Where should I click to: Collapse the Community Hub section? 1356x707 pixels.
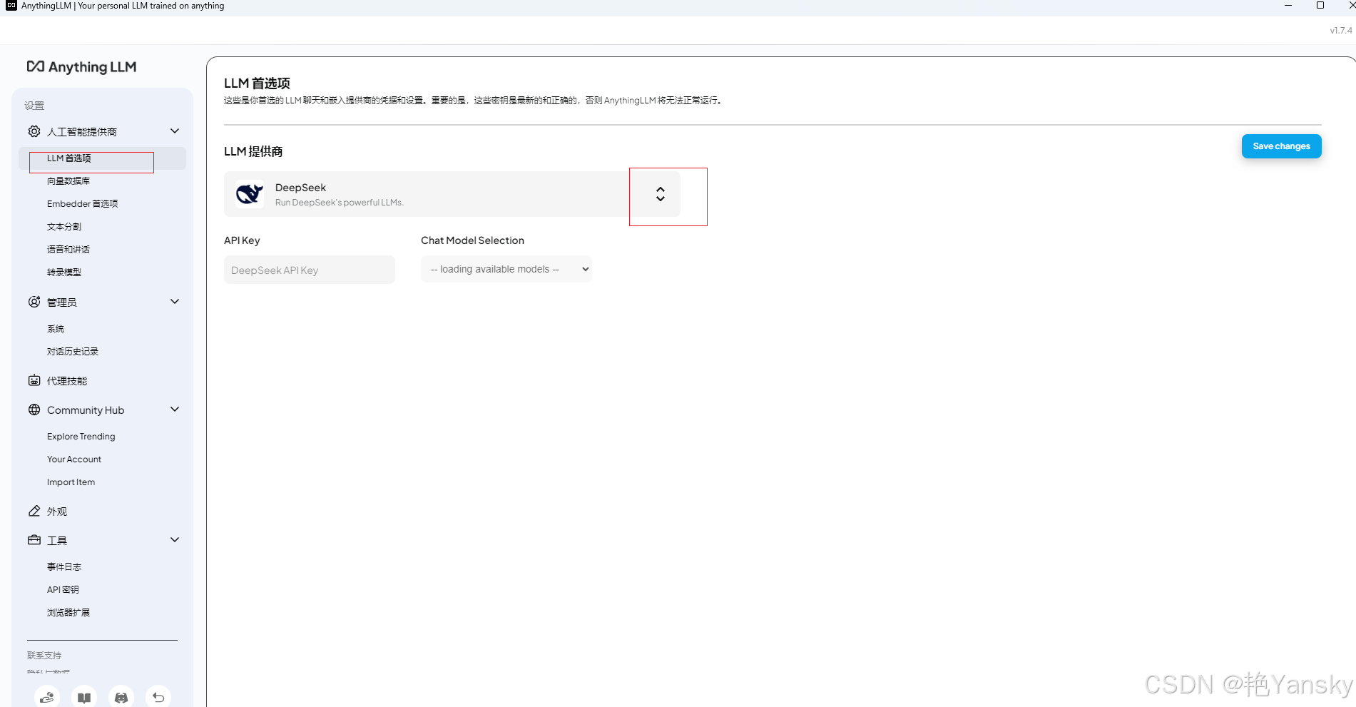point(175,409)
